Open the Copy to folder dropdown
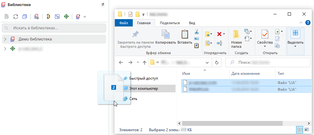This screenshot has width=314, height=135. point(208,43)
